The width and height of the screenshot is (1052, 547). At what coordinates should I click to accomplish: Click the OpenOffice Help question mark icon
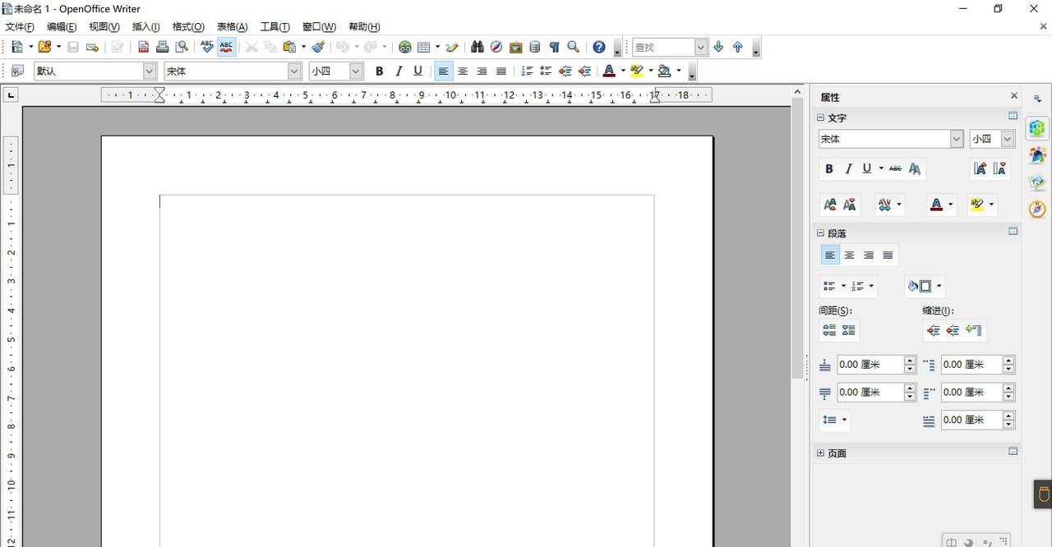tap(599, 48)
